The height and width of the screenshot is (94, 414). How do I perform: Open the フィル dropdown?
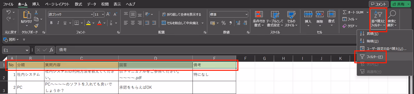coord(350,19)
